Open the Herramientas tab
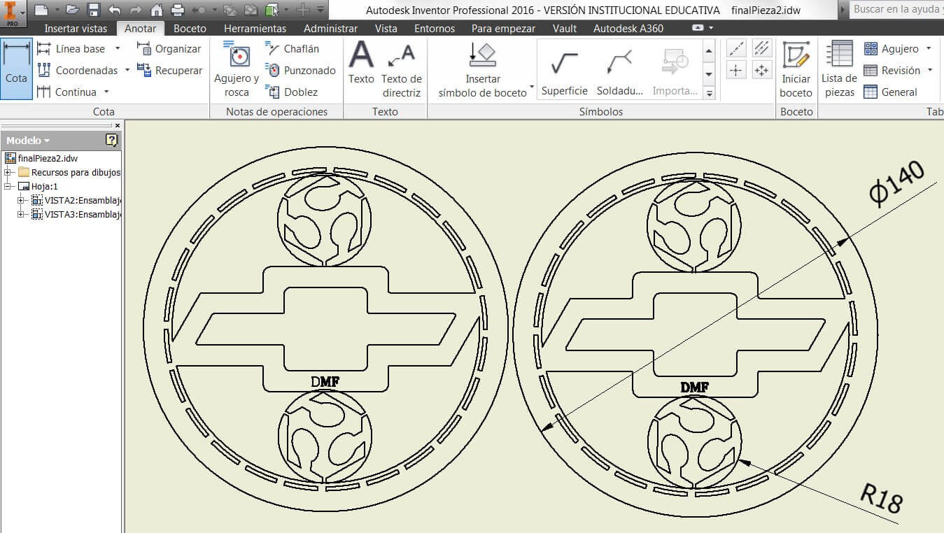The height and width of the screenshot is (533, 944). (255, 29)
